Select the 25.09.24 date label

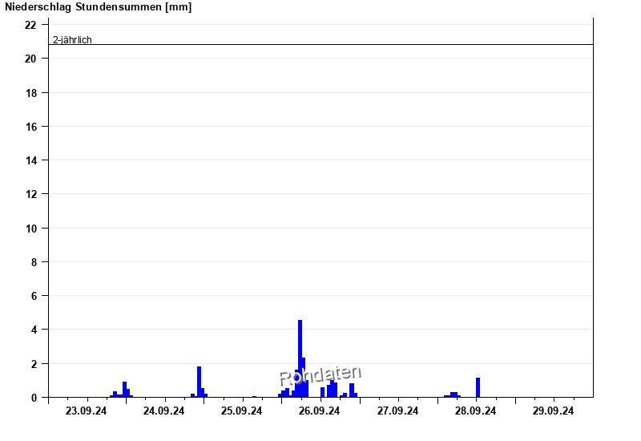(242, 411)
